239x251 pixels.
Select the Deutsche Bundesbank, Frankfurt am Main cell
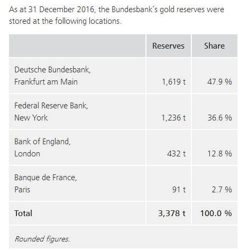pos(77,76)
